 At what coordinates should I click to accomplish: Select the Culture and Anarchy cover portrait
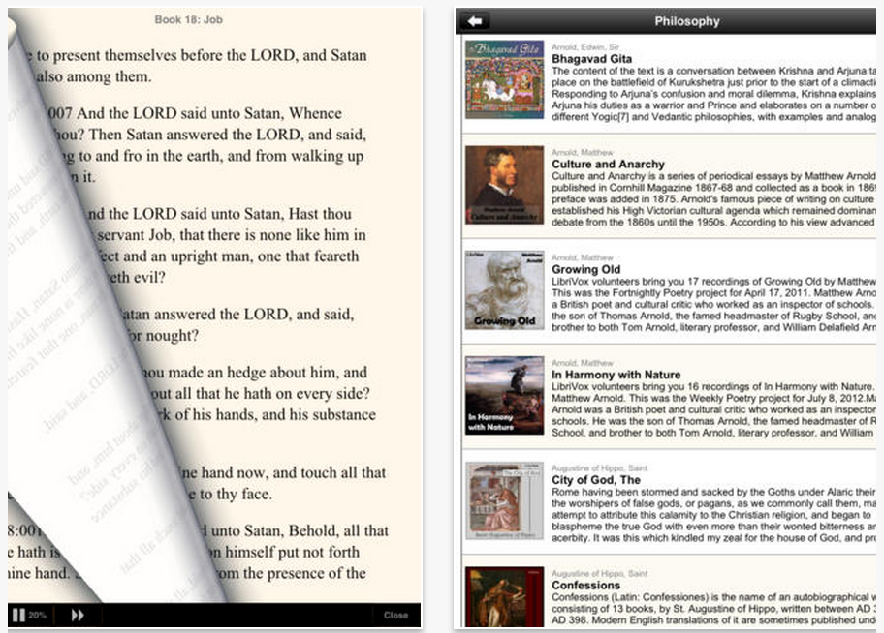[505, 185]
